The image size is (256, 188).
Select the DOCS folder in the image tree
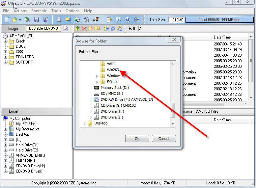pos(20,46)
